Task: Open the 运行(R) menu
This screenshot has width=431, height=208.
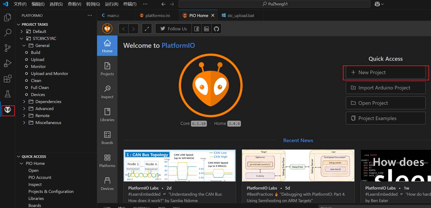Action: pos(112,4)
